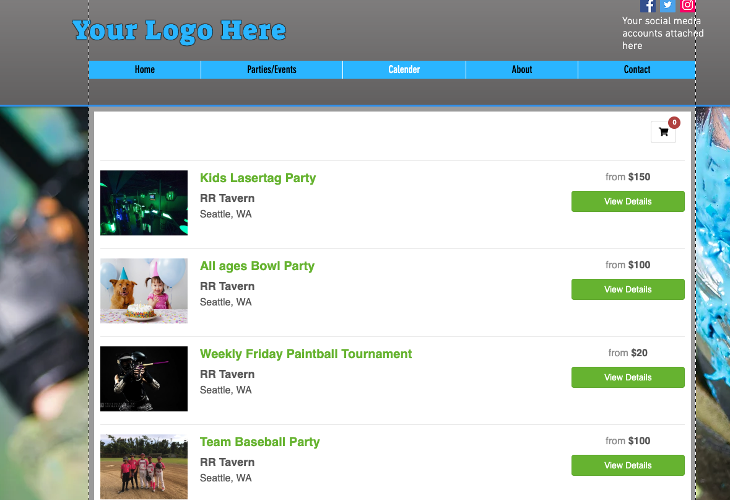The width and height of the screenshot is (730, 500).
Task: Open the Kids Lasertag Party title link
Action: click(x=258, y=178)
